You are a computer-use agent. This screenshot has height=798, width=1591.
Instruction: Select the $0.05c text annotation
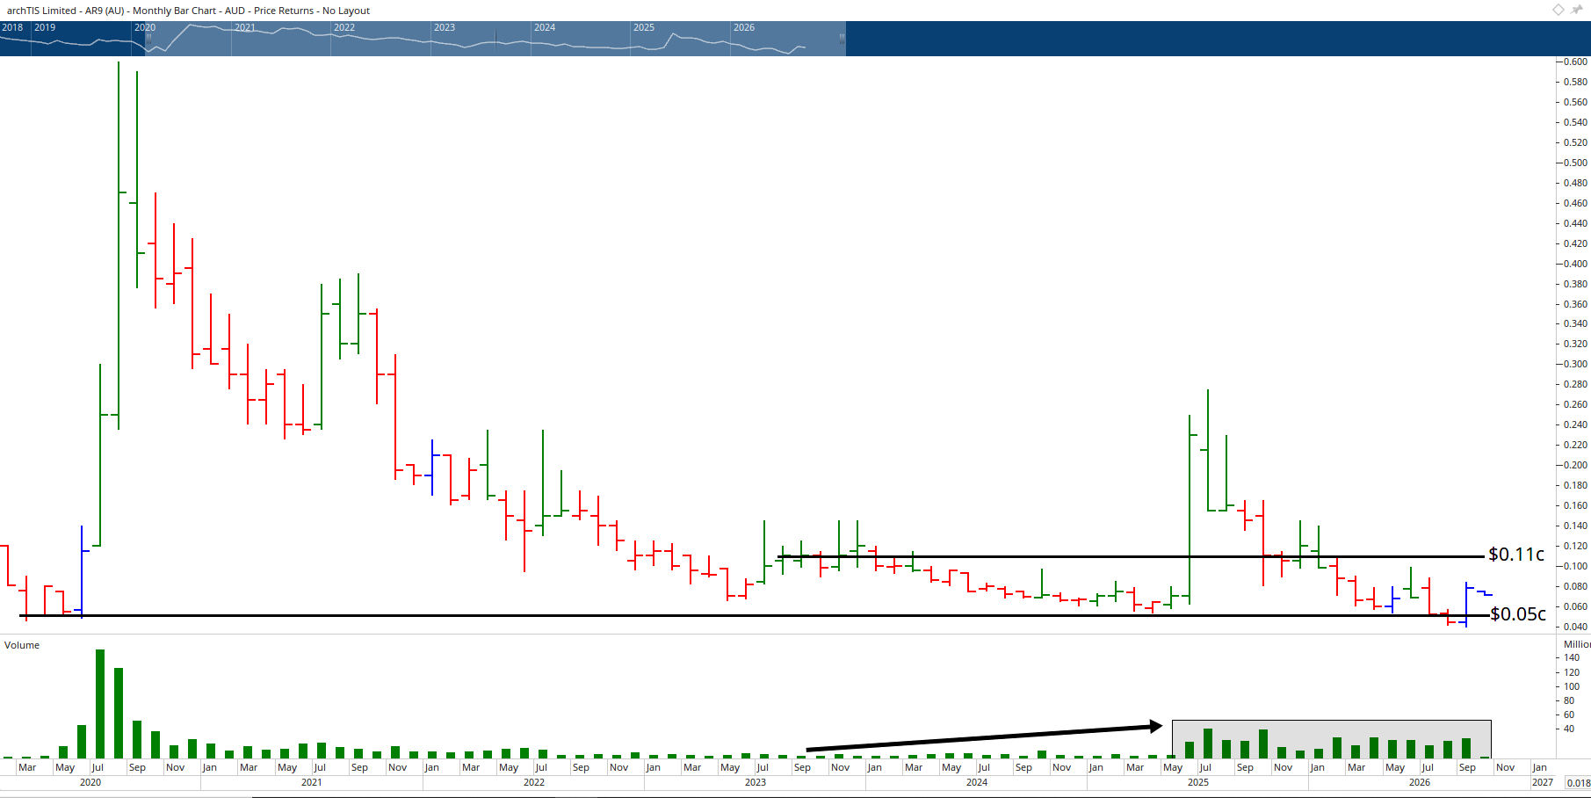point(1518,614)
